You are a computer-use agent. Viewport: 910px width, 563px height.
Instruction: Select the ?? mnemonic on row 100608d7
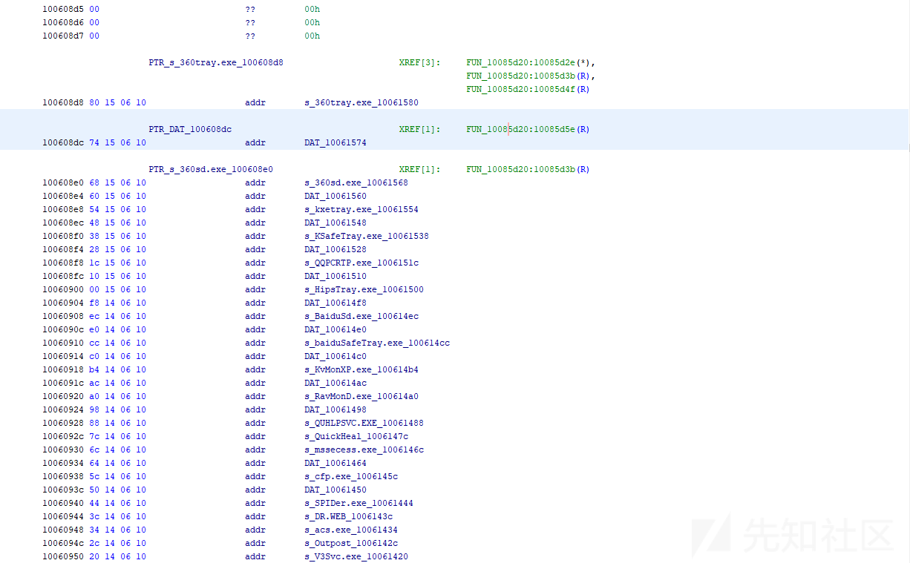[x=250, y=36]
